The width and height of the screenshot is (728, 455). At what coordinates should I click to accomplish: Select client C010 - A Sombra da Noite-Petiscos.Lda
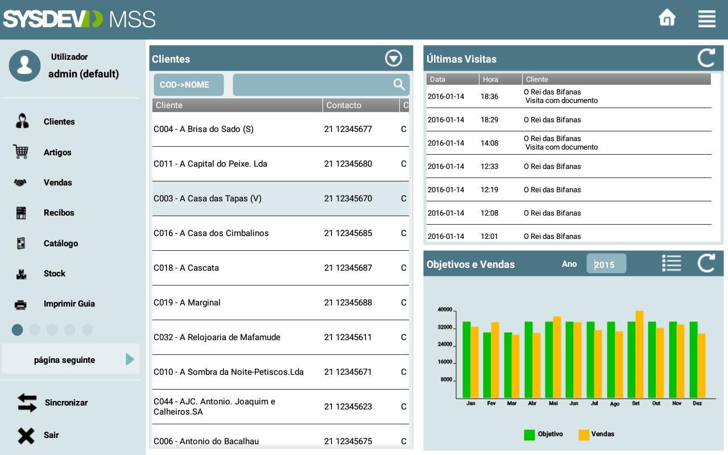(280, 372)
